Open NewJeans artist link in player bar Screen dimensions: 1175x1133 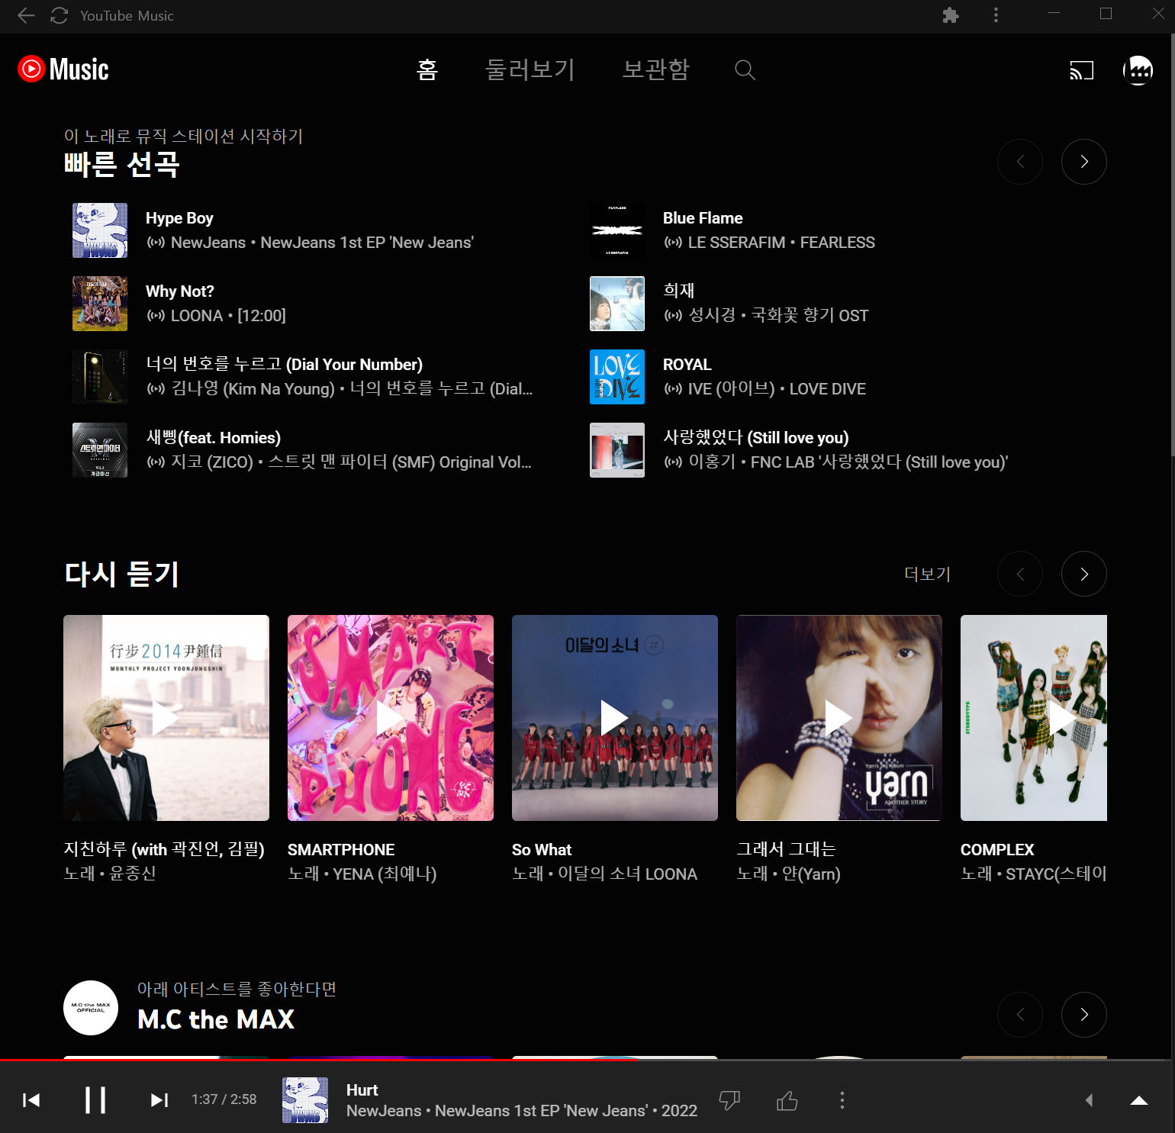384,1111
